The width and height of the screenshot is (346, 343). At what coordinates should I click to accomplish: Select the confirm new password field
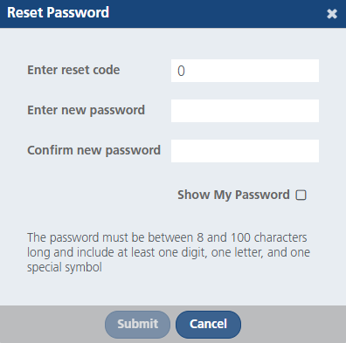(245, 151)
